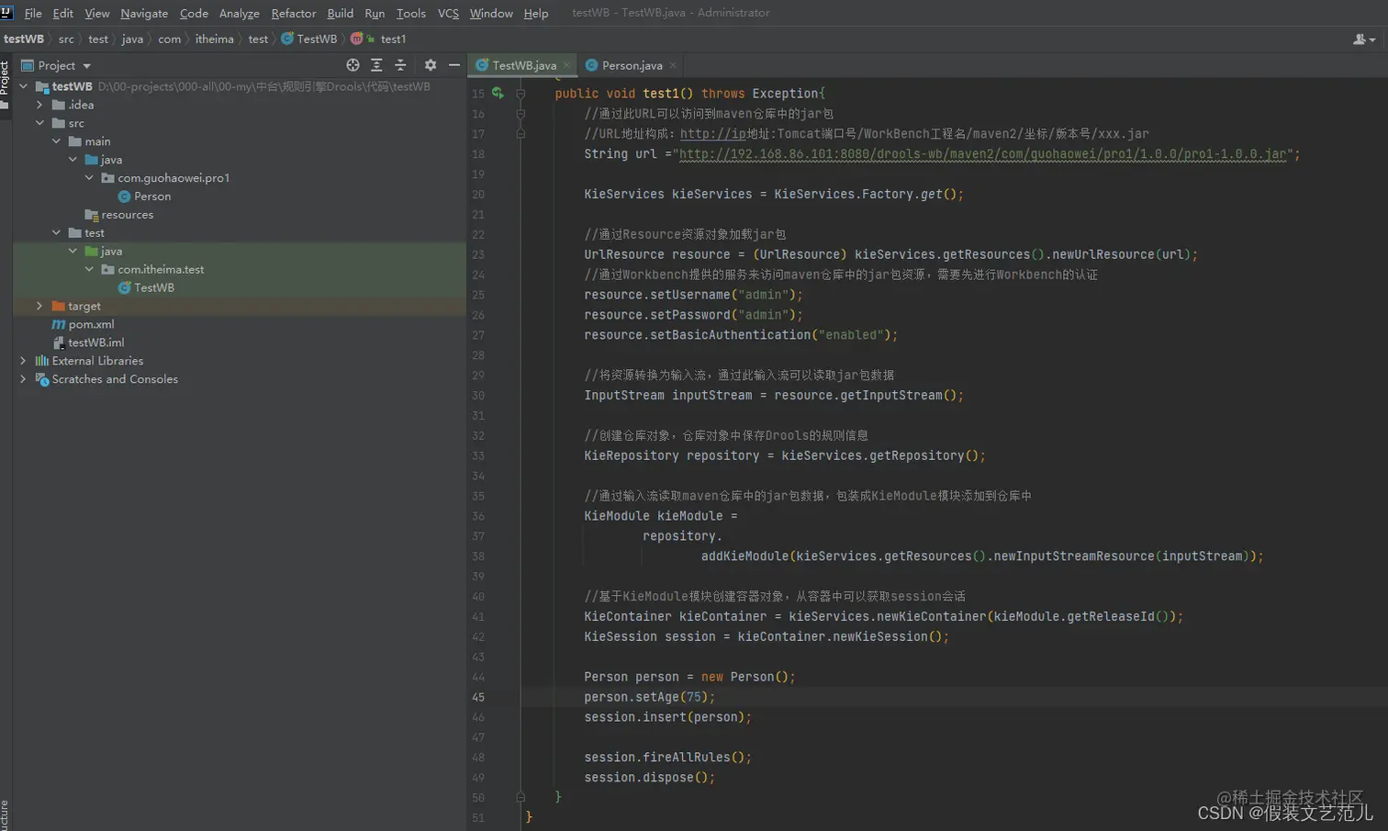The image size is (1388, 831).
Task: Click the Expand All icon in Project panel
Action: (376, 65)
